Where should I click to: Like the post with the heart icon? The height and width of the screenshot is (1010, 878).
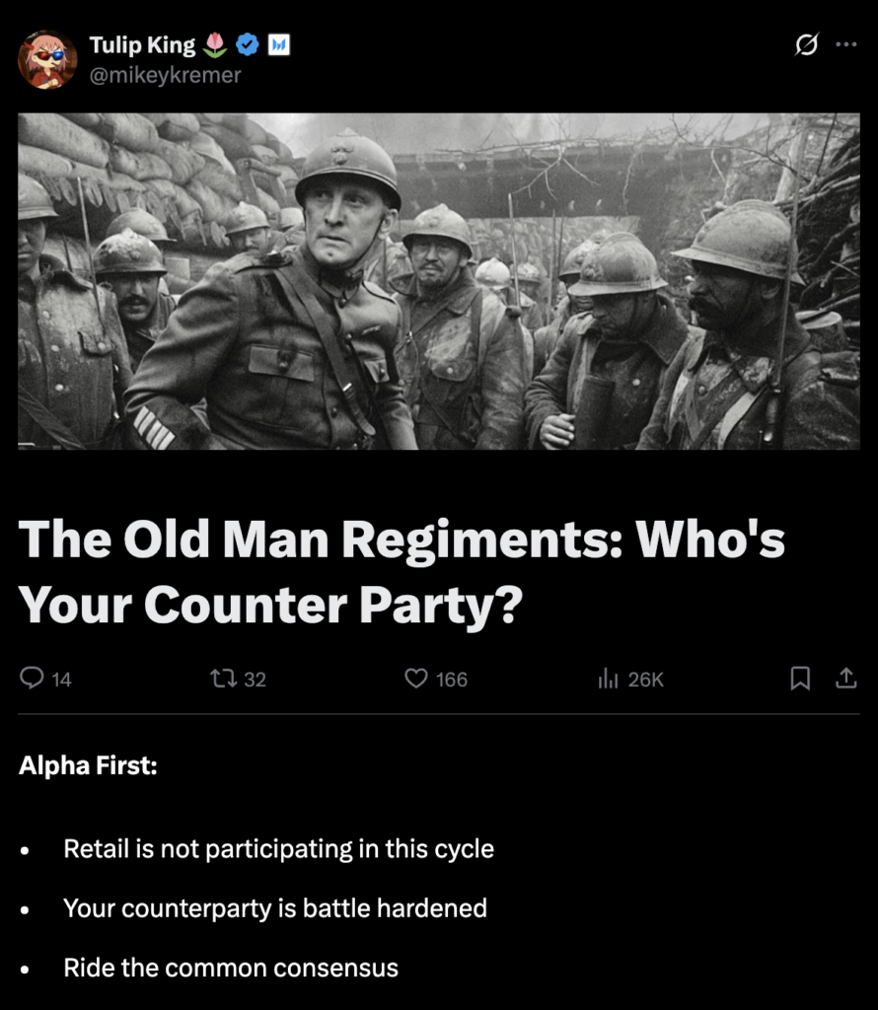(416, 679)
